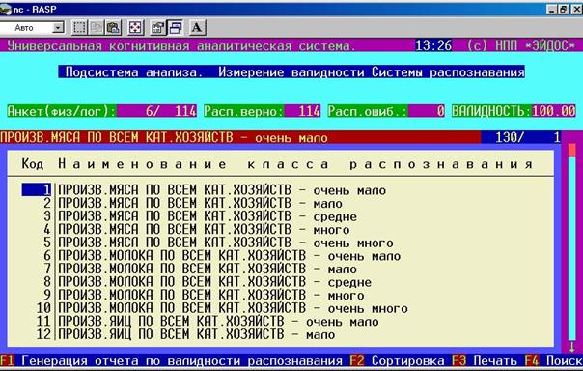Click 'Наименование класса распознавания' column header

[x=295, y=163]
